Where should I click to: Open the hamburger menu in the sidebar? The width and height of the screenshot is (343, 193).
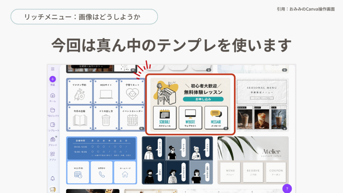click(53, 69)
